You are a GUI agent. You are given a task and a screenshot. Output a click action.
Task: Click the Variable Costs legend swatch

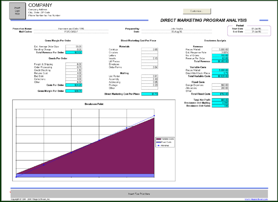[x=158, y=138]
